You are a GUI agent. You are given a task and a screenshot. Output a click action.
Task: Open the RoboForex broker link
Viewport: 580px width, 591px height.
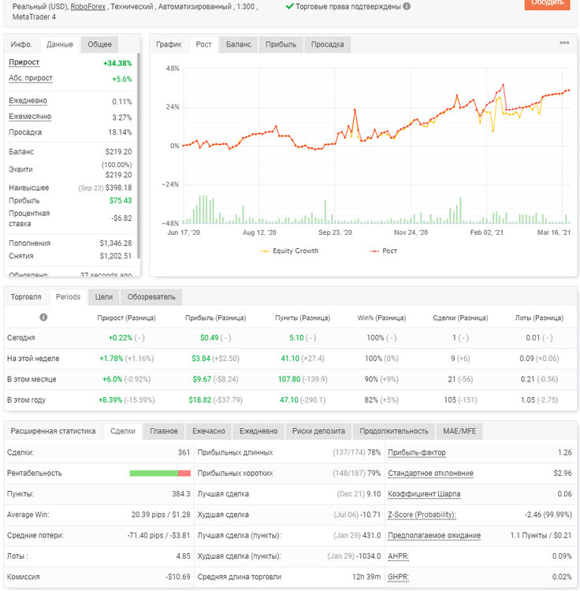[x=87, y=6]
